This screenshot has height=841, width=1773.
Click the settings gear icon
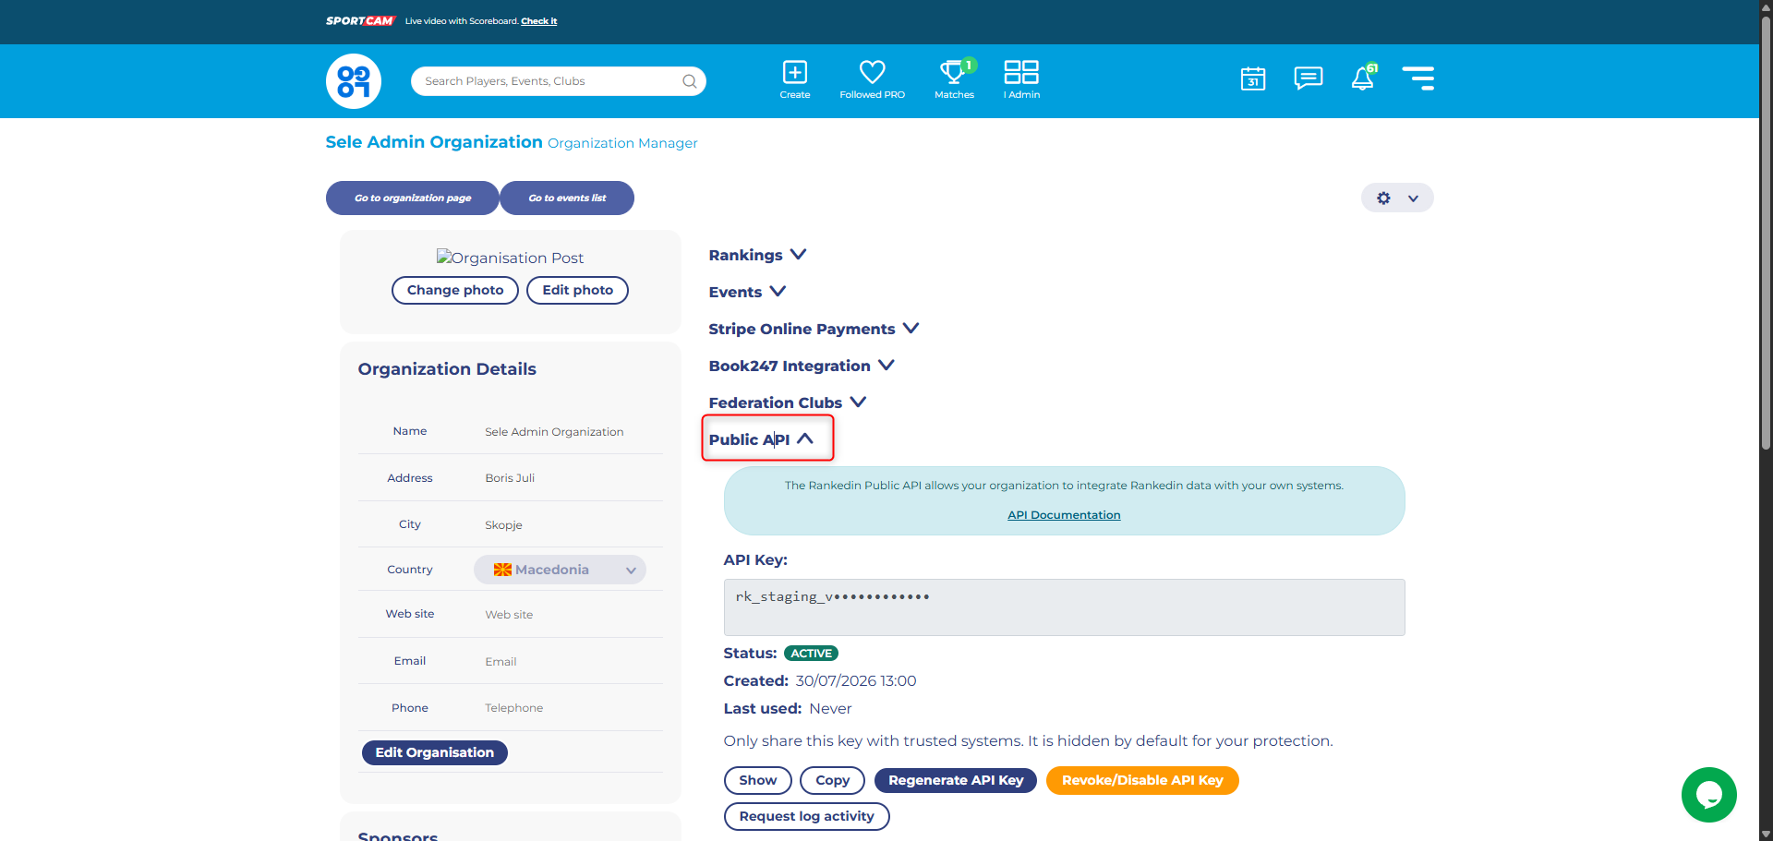pyautogui.click(x=1383, y=198)
